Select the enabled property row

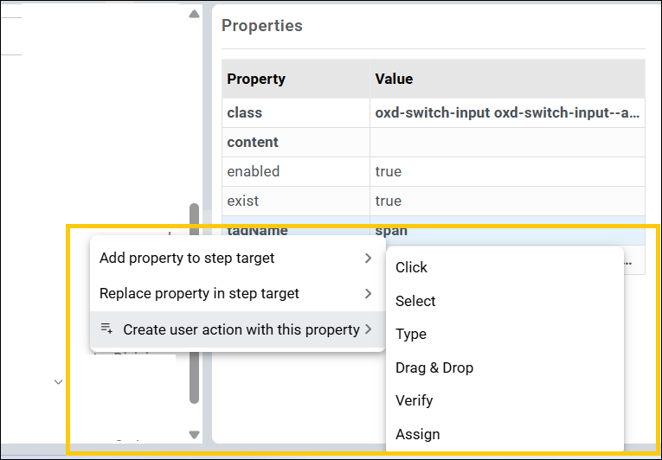pos(254,172)
